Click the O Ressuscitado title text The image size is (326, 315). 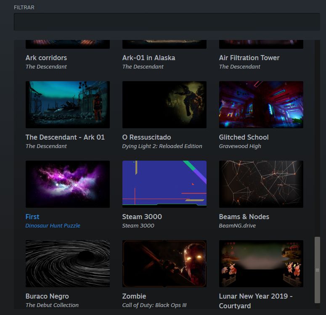(146, 137)
